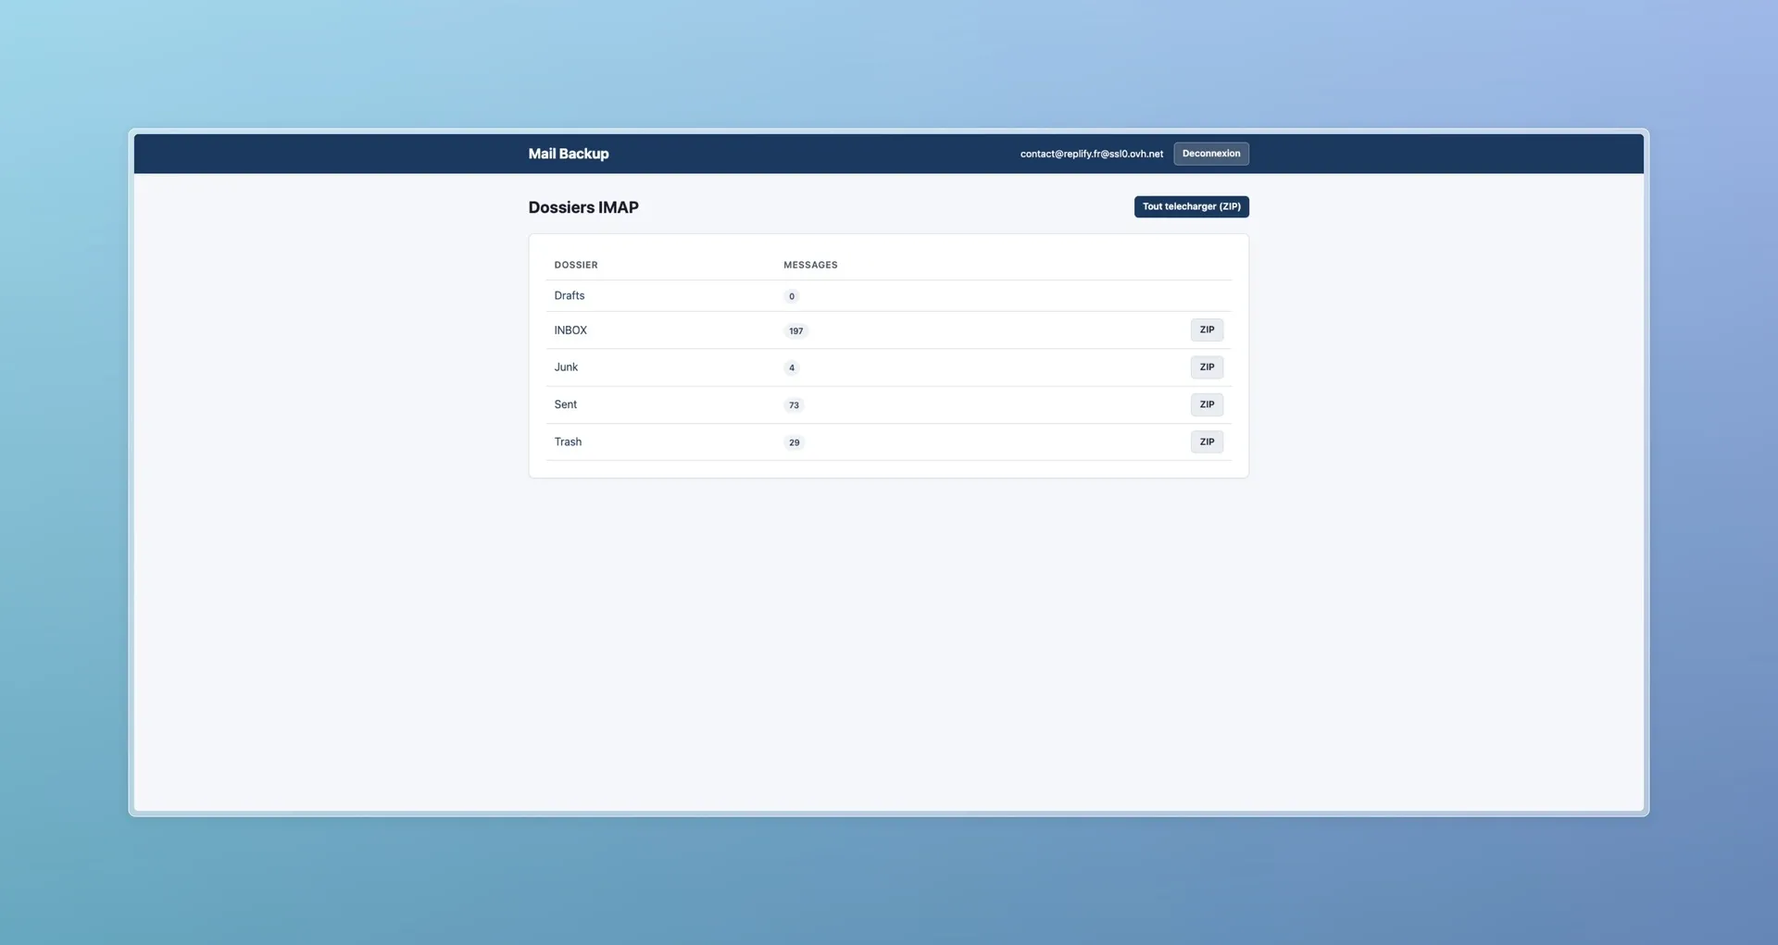The image size is (1778, 945).
Task: Export Trash folder via ZIP button
Action: (1207, 442)
